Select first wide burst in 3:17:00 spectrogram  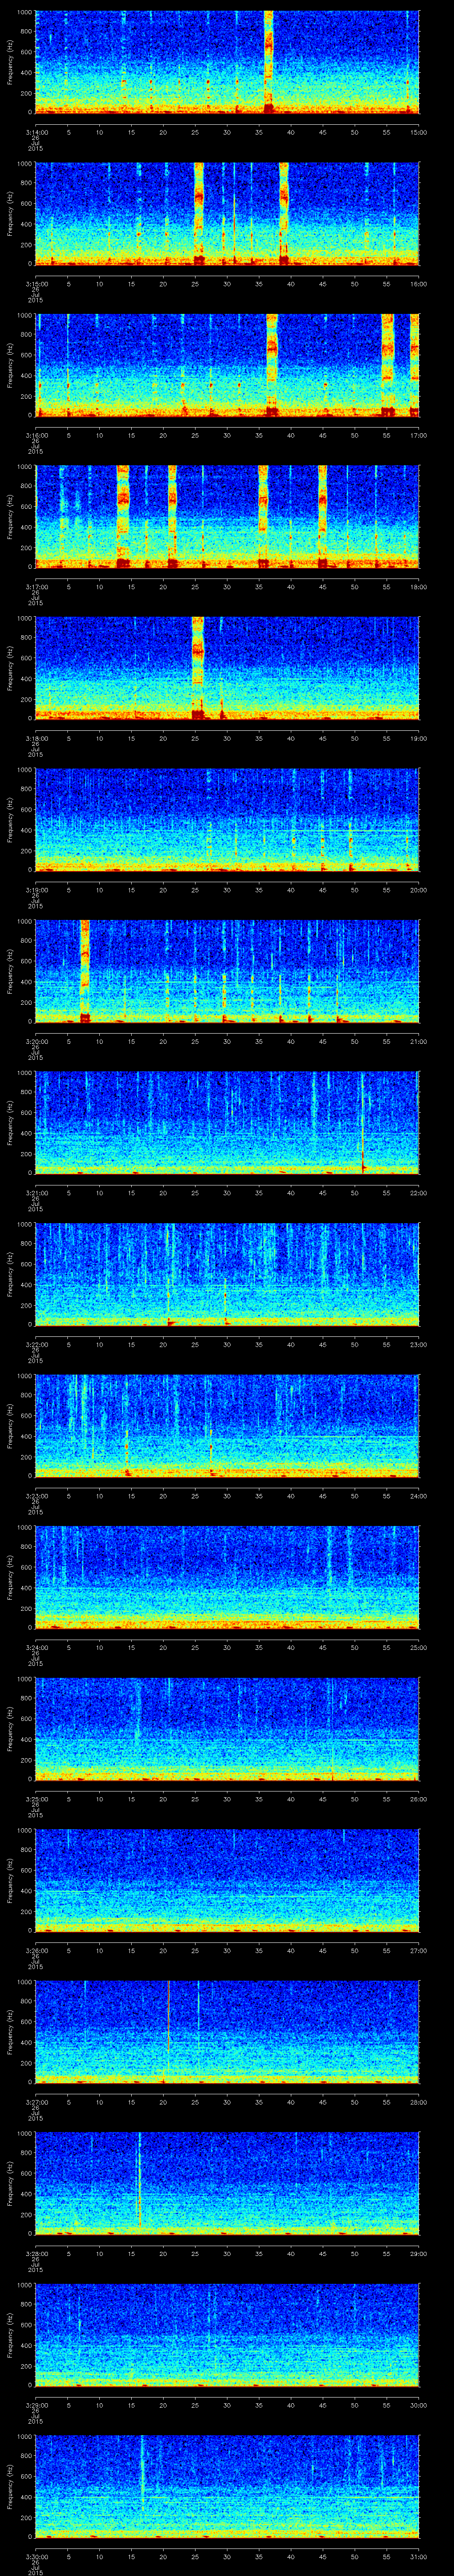pos(123,515)
